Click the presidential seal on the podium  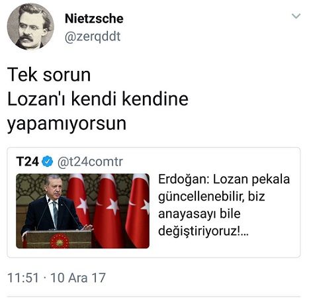60,241
